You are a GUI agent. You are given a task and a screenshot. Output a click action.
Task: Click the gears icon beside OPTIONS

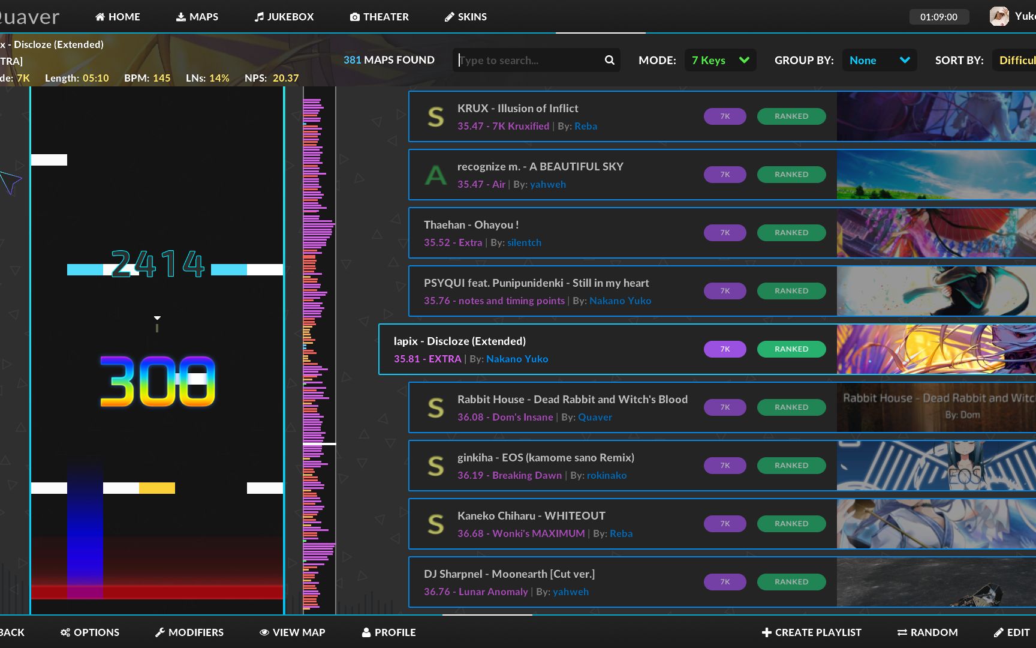pos(65,632)
